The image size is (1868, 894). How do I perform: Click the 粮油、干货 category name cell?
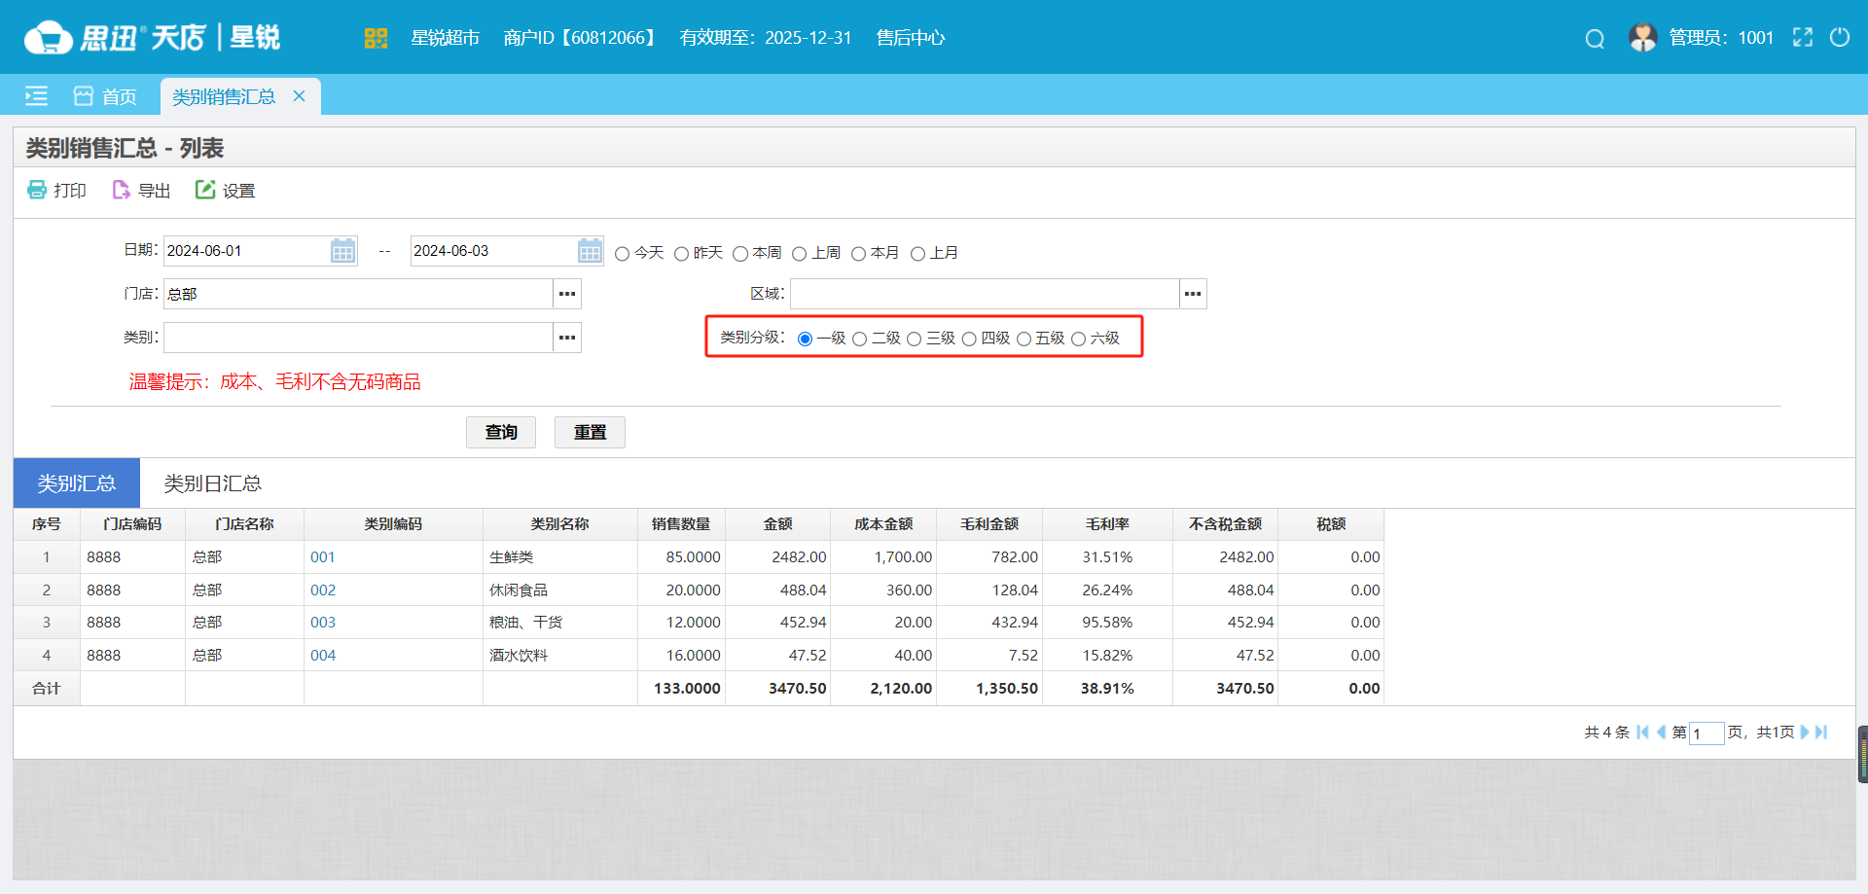(x=559, y=623)
